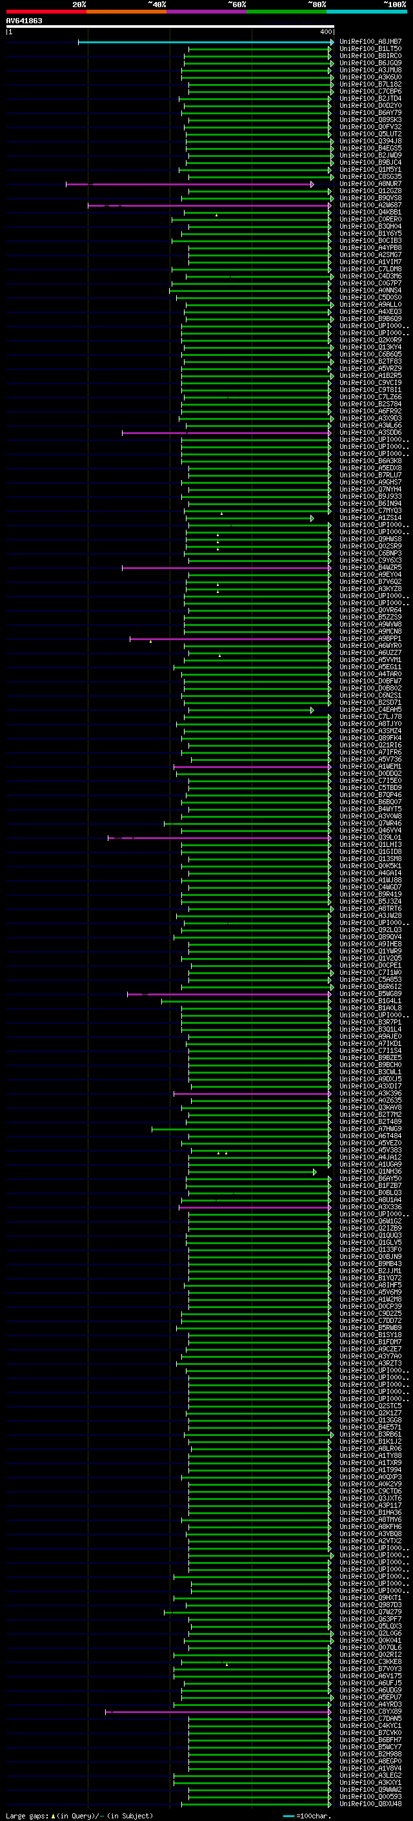Click label UniRef100_B5J324
This screenshot has width=413, height=1821.
[x=370, y=901]
